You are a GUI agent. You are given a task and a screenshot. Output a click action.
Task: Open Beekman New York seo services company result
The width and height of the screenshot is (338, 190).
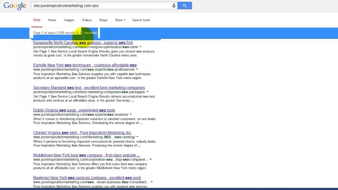pos(87,178)
